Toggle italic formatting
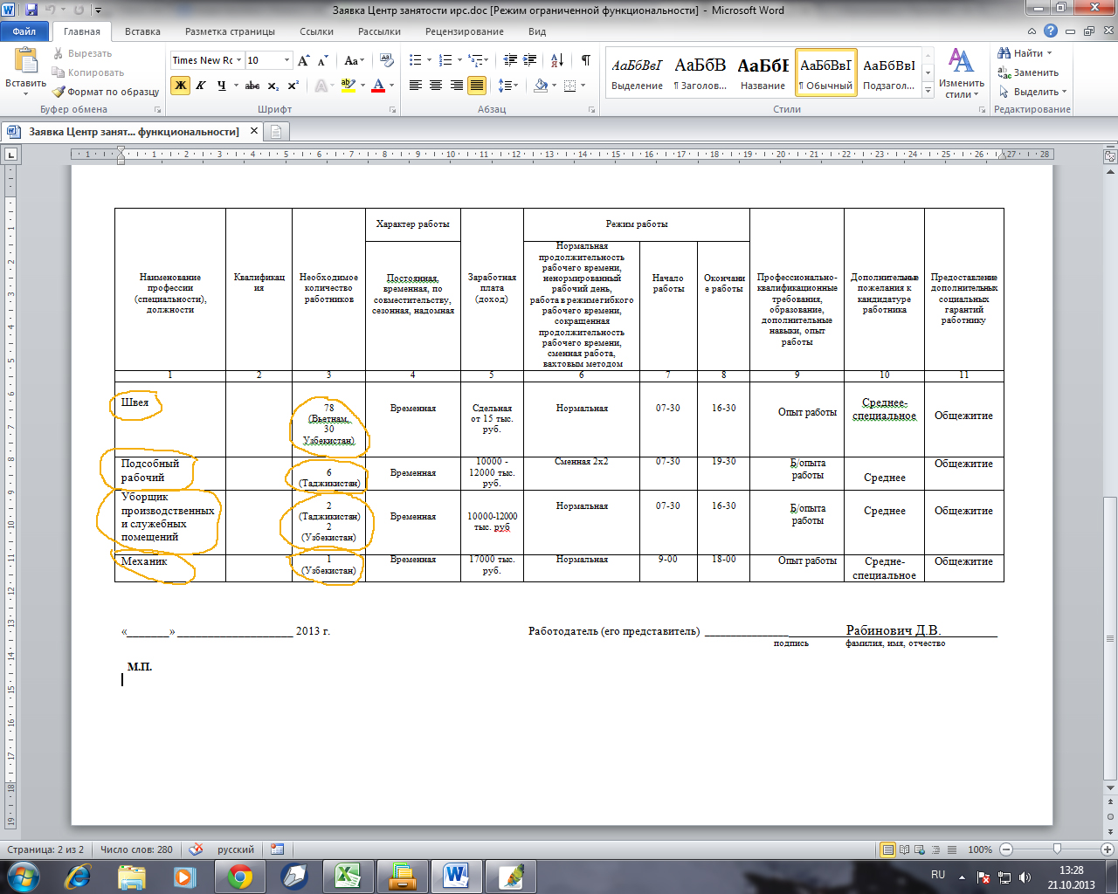The width and height of the screenshot is (1118, 894). [201, 86]
